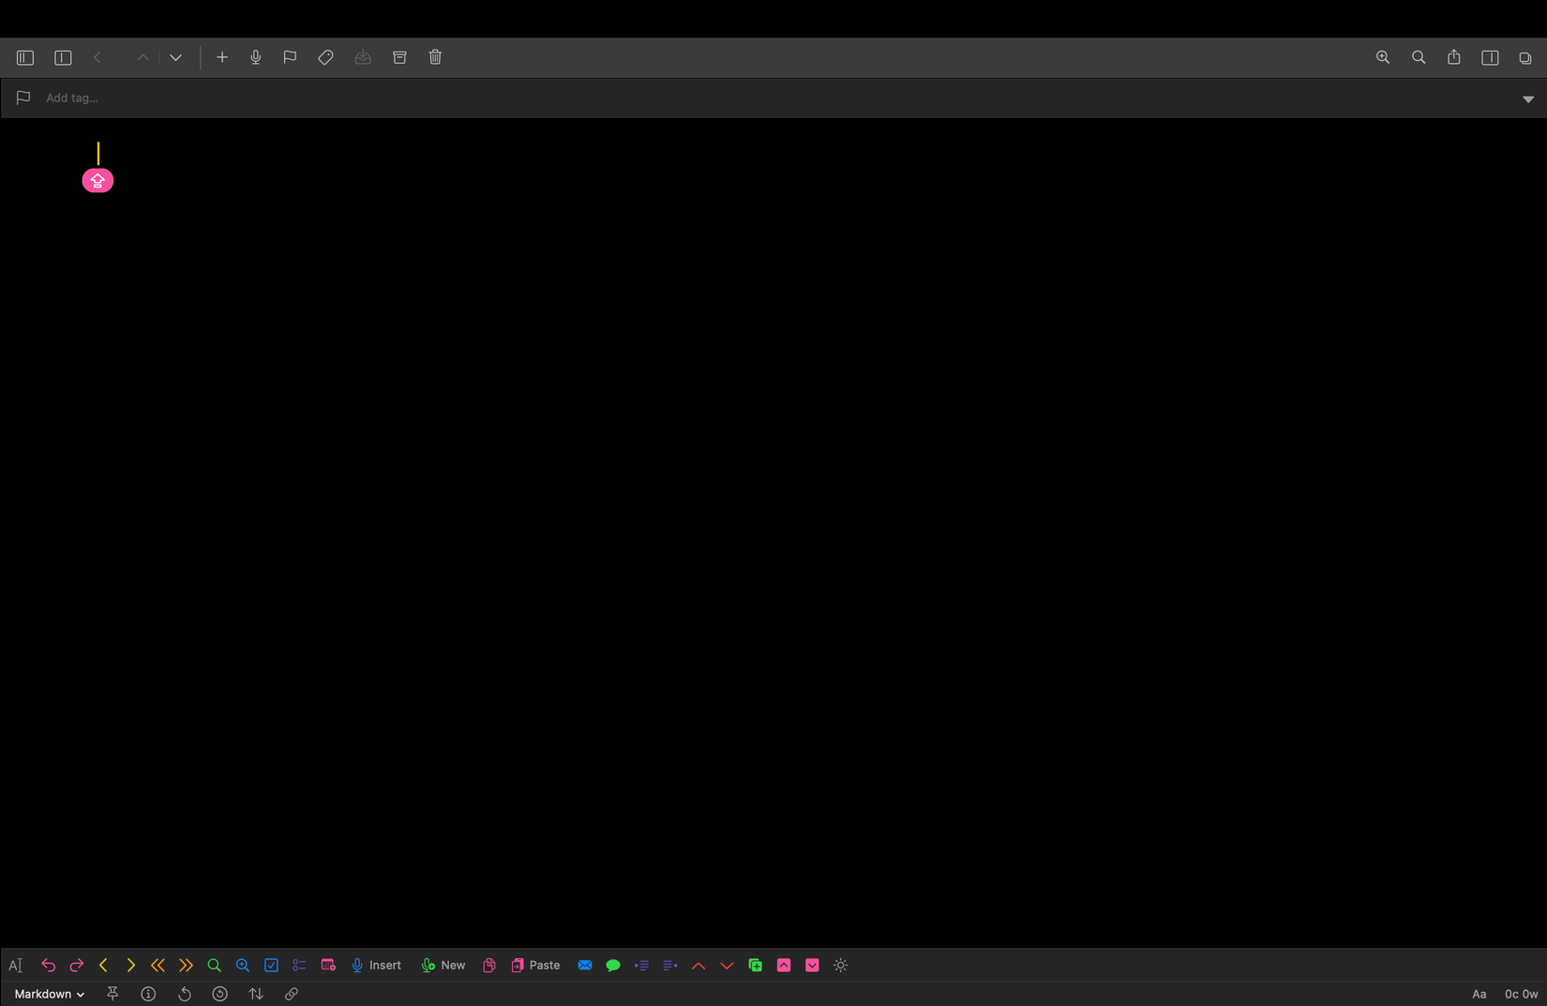
Task: Move the draft to inbox with the tray icon
Action: click(x=363, y=57)
